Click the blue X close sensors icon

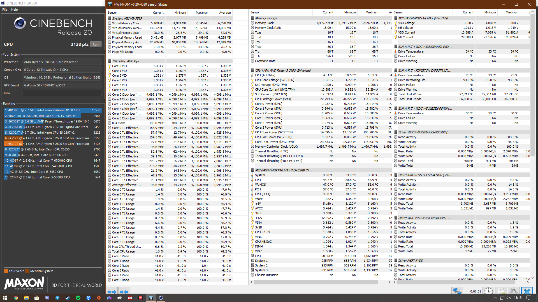point(527,291)
